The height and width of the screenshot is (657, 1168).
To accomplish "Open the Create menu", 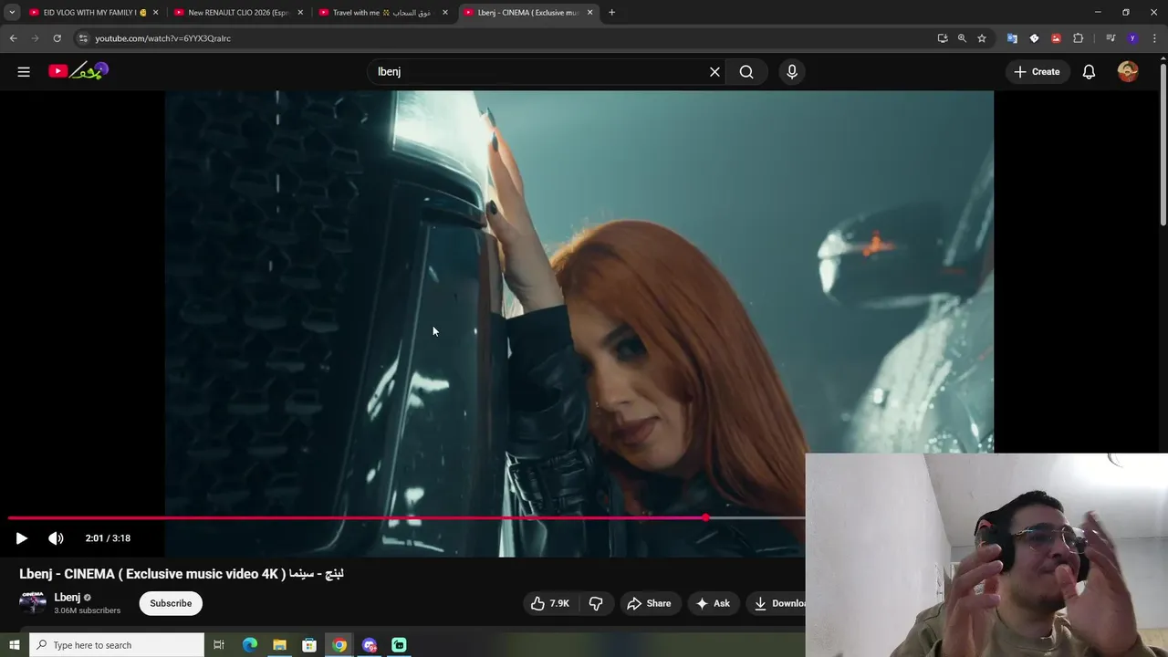I will point(1037,72).
